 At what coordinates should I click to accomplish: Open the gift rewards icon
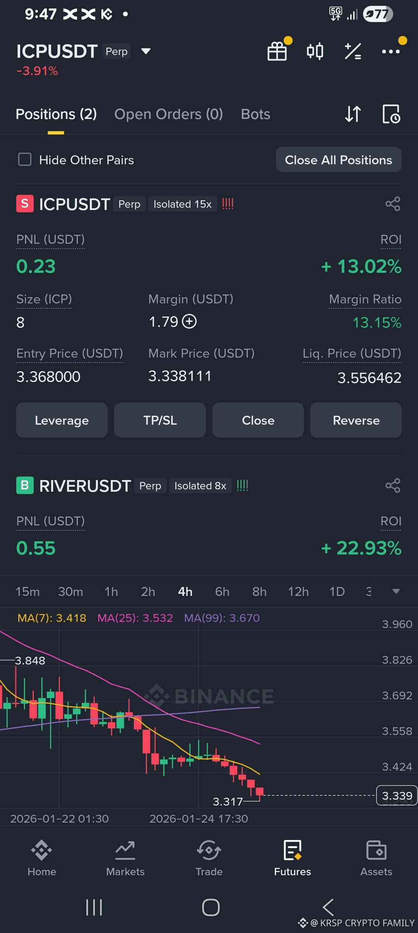point(278,51)
